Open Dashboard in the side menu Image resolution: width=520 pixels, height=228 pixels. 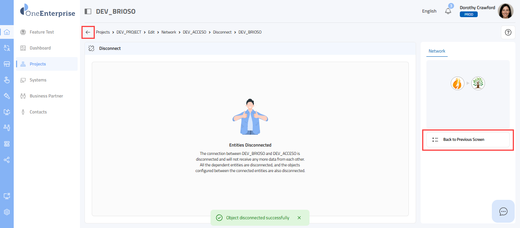(40, 48)
